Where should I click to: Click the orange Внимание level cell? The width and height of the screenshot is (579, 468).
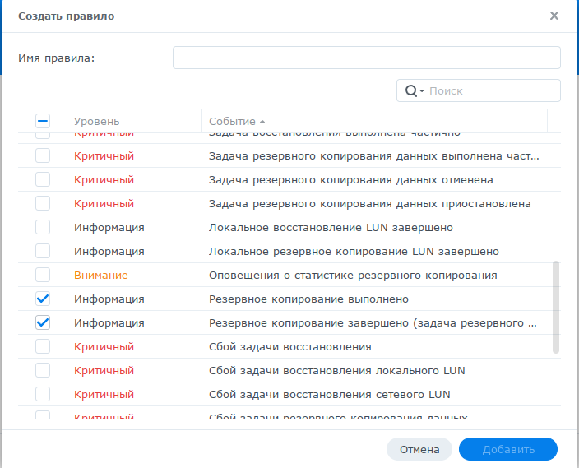(x=101, y=276)
